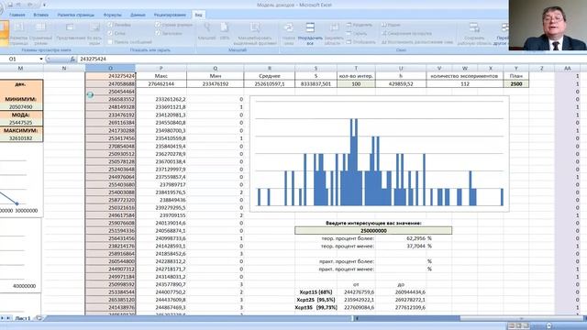
Task: Click Разделить (Split) window
Action: 360,25
